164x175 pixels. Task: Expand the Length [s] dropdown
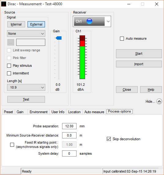26,87
